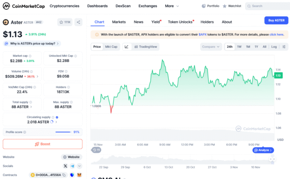Expand Circulating supply details chevron

click(56, 122)
